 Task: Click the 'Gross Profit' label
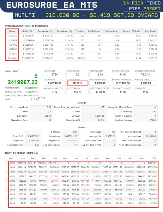coord(18,136)
